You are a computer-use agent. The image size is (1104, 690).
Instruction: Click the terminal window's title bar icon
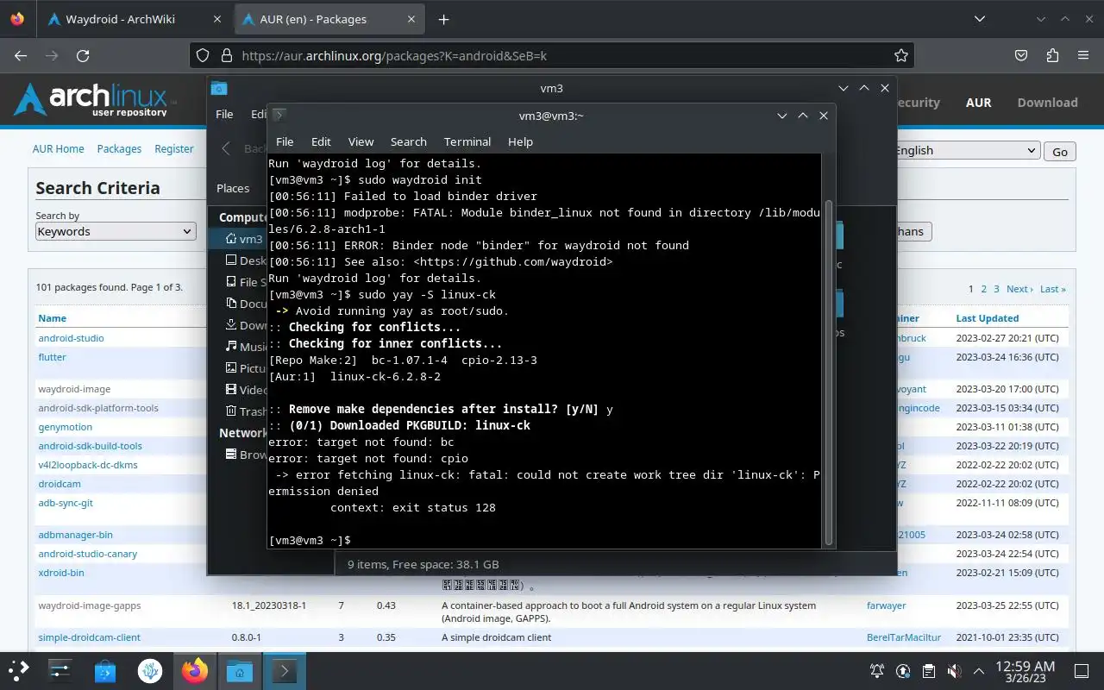[x=279, y=115]
